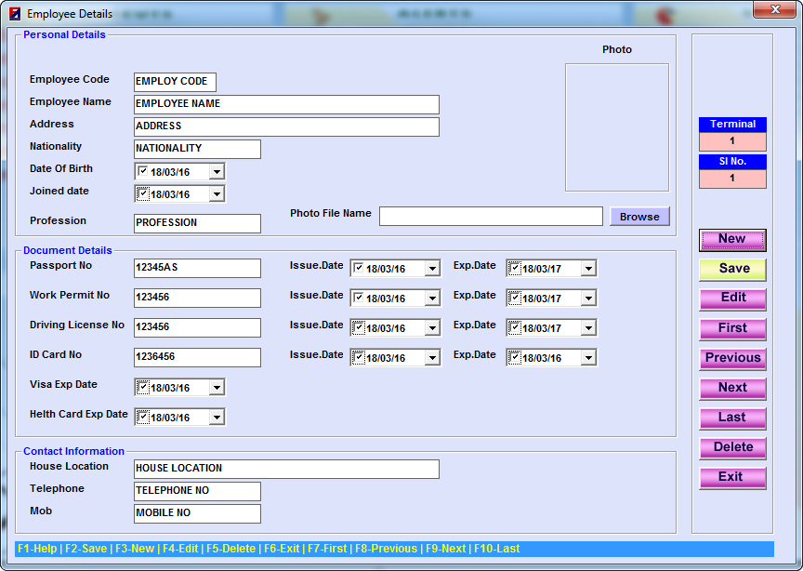Open the Helth Card Exp Date dropdown

(217, 418)
